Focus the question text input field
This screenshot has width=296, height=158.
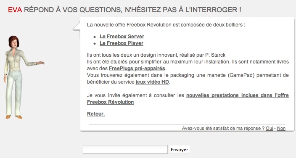tap(125, 150)
